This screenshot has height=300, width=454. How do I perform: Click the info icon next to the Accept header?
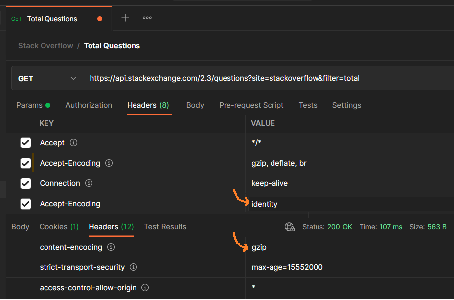[x=74, y=143]
